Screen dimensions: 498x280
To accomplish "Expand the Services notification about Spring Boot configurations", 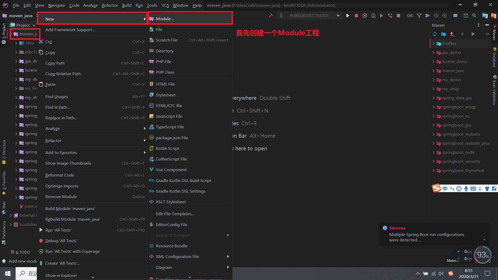I will click(x=485, y=240).
